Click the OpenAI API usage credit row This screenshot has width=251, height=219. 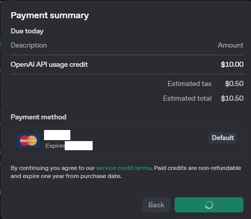[127, 64]
